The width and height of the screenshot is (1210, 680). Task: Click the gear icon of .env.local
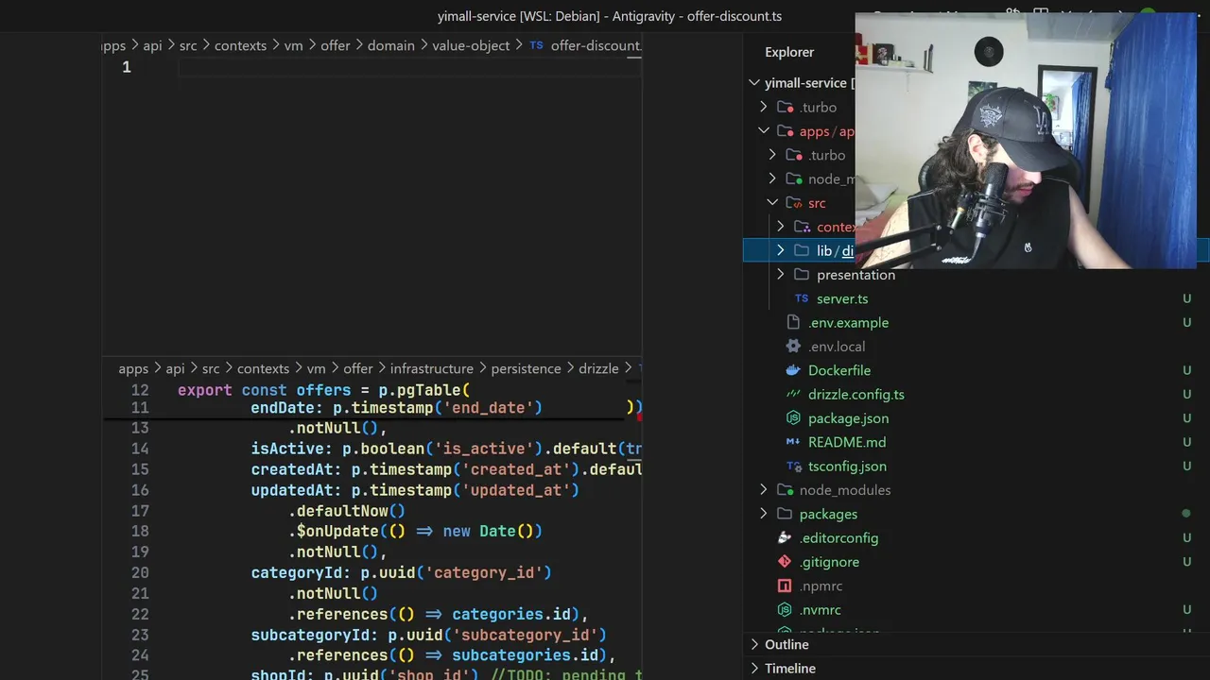(x=793, y=347)
